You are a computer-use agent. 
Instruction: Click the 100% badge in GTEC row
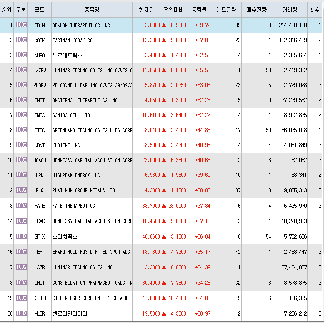tap(21, 129)
